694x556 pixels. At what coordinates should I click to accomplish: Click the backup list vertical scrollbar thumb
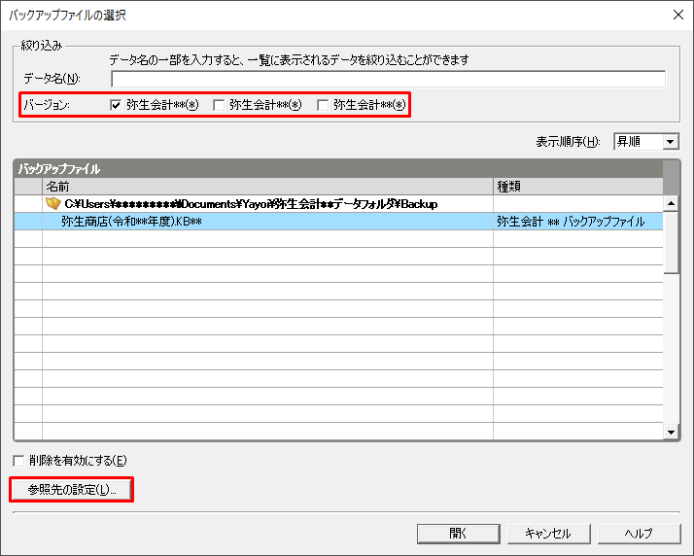(x=671, y=243)
